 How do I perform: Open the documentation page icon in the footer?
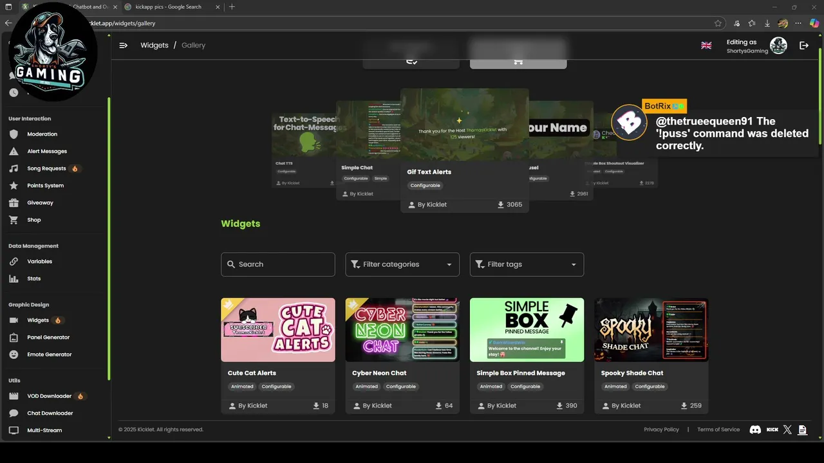[x=802, y=430]
